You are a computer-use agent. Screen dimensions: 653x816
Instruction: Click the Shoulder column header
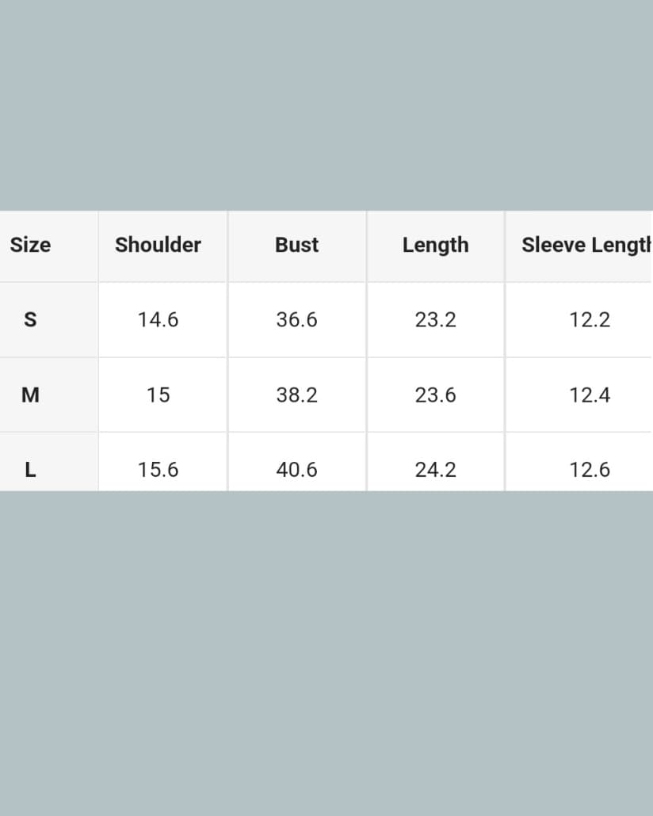click(x=158, y=245)
